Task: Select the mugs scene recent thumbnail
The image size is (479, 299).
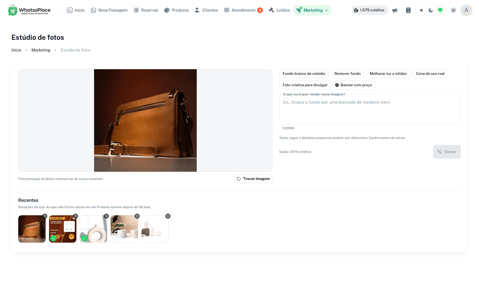Action: tap(124, 229)
